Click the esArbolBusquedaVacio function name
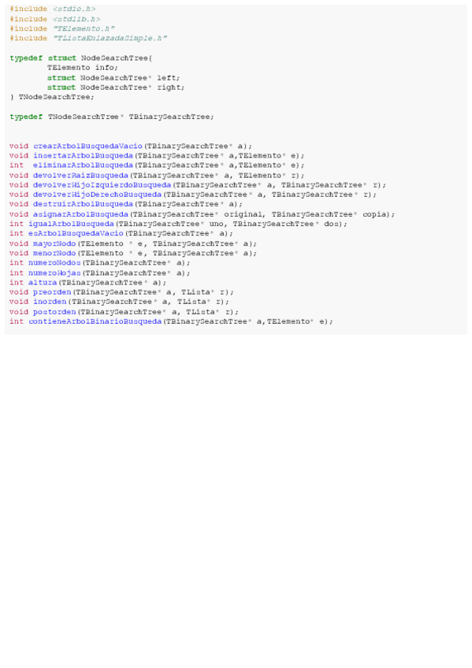This screenshot has height=668, width=472. pos(76,233)
